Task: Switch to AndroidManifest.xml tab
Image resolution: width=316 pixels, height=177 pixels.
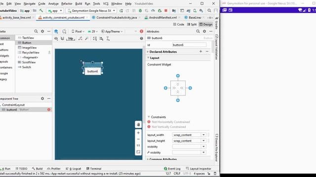Action: click(162, 18)
